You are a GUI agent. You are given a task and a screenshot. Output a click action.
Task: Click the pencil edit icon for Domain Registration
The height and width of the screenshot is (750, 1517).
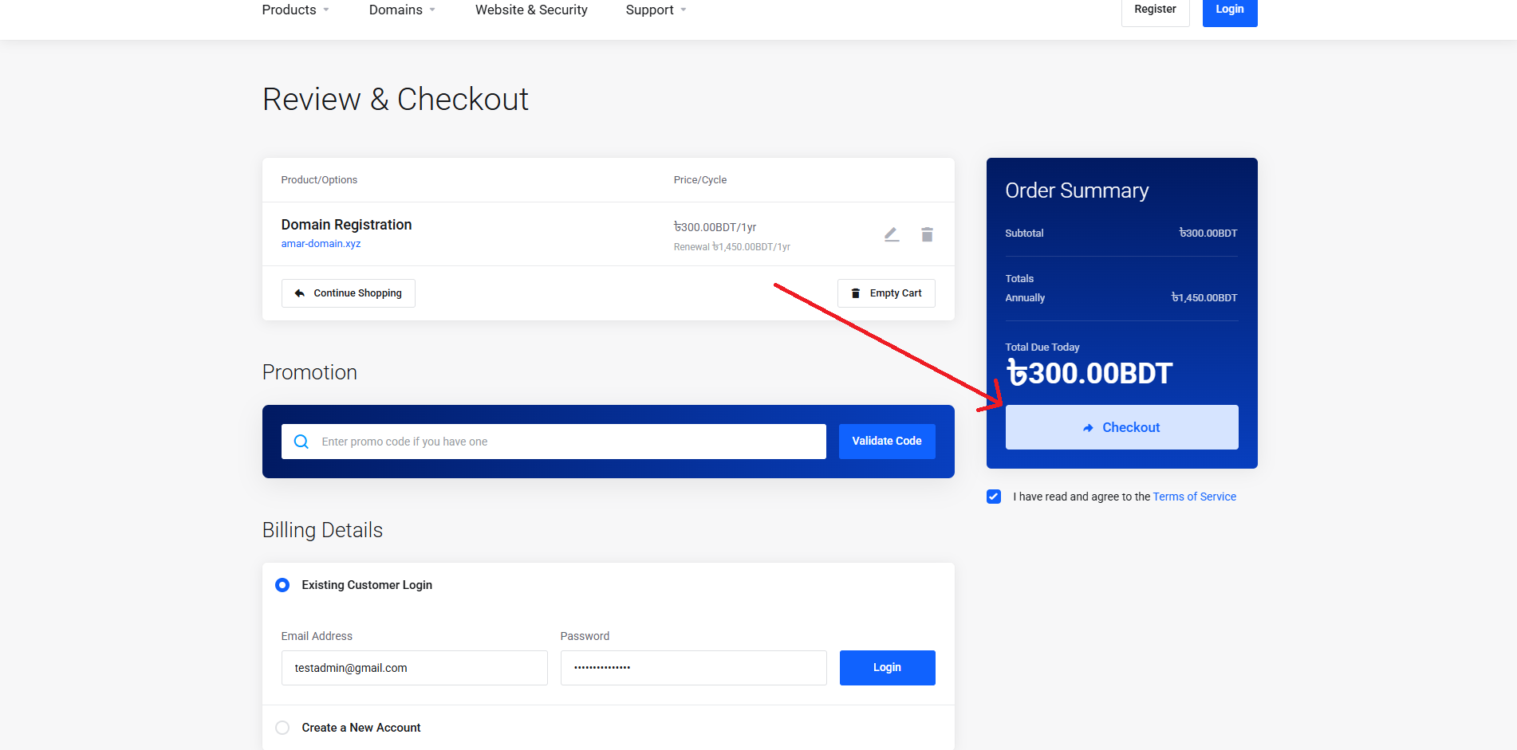click(892, 234)
